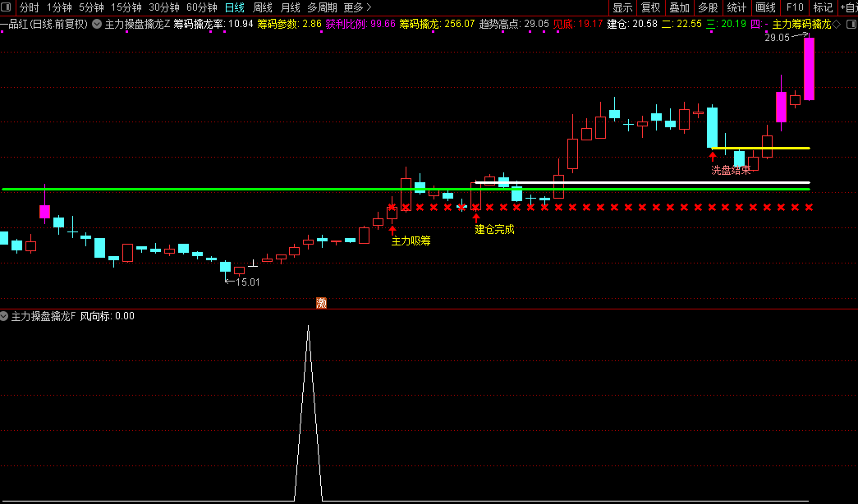Viewport: 858px width, 504px height.
Task: Select the 日线 daily chart tab
Action: pos(235,7)
